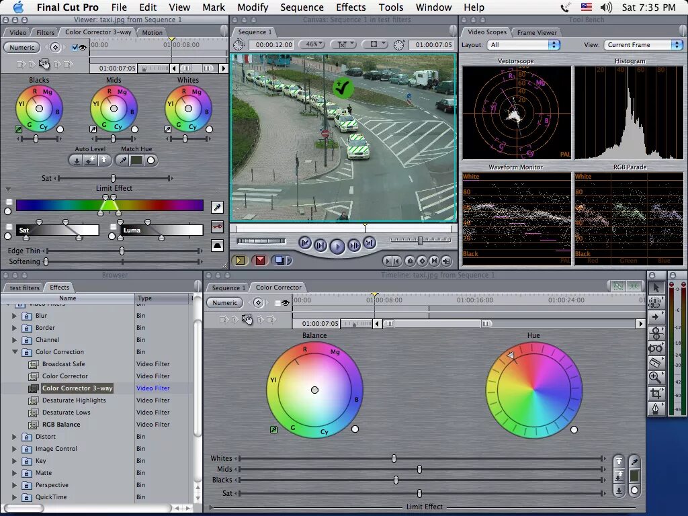
Task: Click the Replace edit blue button in Canvas
Action: pyautogui.click(x=282, y=260)
